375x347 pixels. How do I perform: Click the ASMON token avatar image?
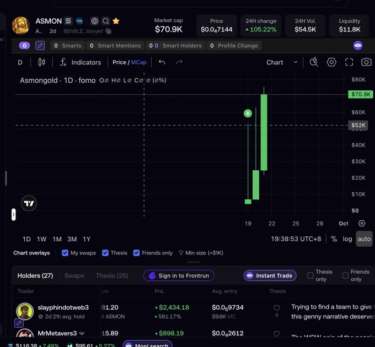[x=21, y=25]
